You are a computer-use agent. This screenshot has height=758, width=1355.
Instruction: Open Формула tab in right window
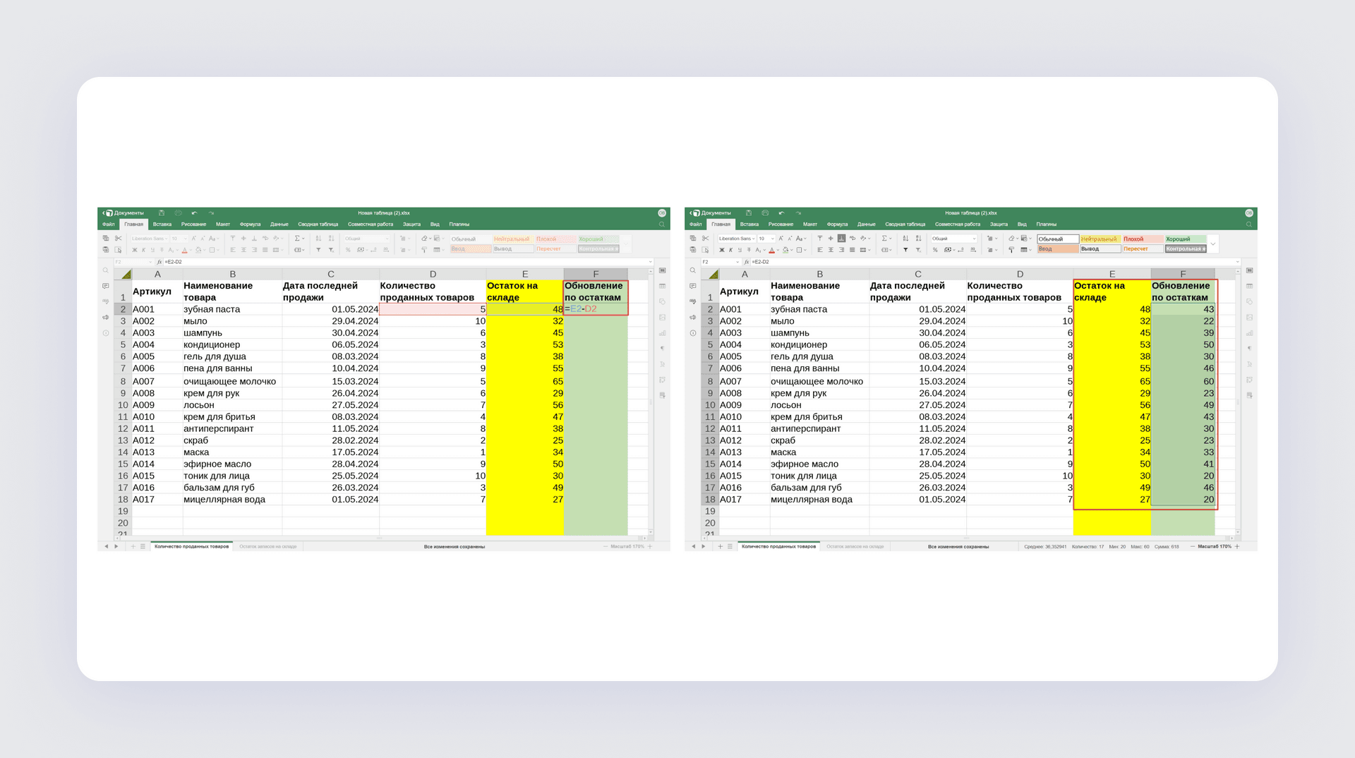pyautogui.click(x=837, y=224)
